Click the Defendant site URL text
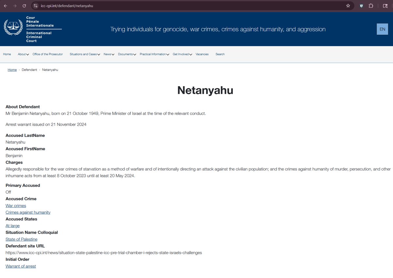This screenshot has width=393, height=278. tap(104, 253)
